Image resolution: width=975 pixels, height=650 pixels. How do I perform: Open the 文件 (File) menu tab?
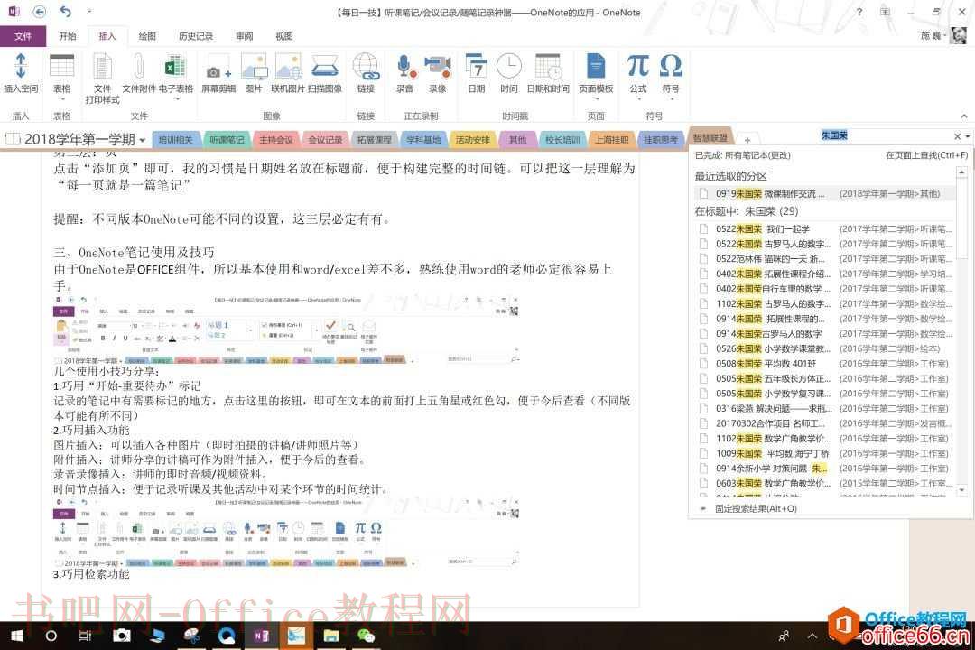tap(23, 36)
